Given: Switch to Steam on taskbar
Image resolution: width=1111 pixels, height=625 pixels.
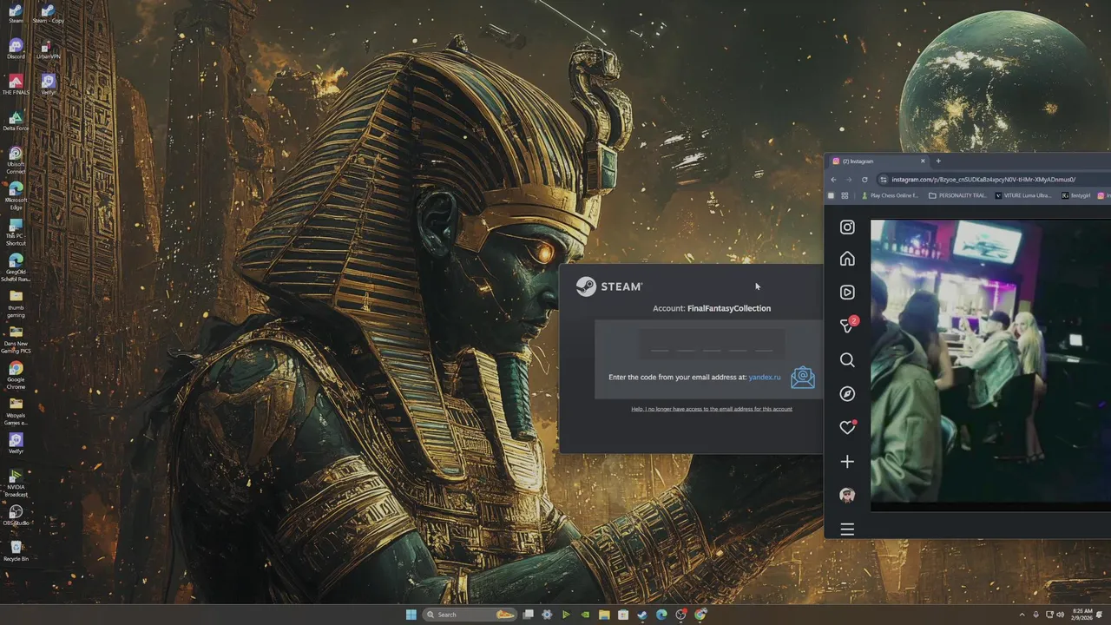Looking at the screenshot, I should tap(642, 615).
